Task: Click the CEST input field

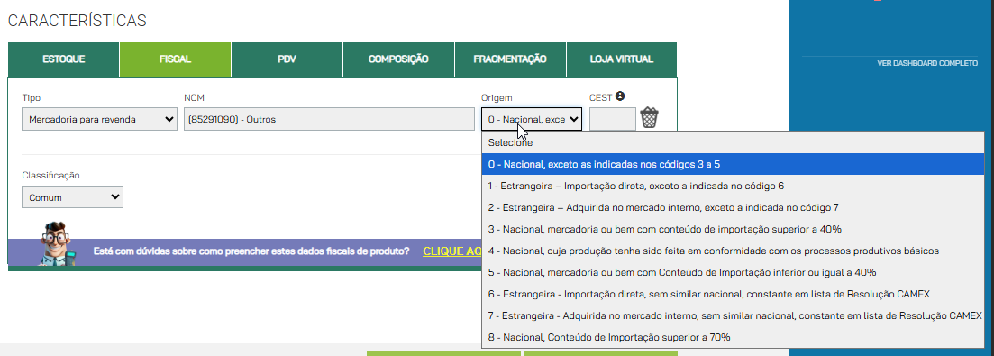Action: (x=613, y=119)
